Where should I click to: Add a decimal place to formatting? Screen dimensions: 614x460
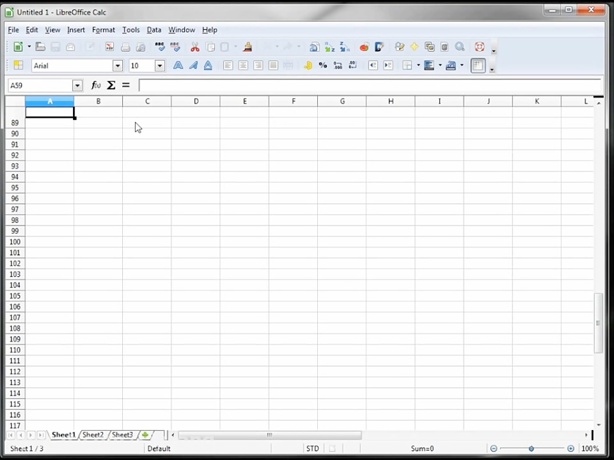coord(338,65)
